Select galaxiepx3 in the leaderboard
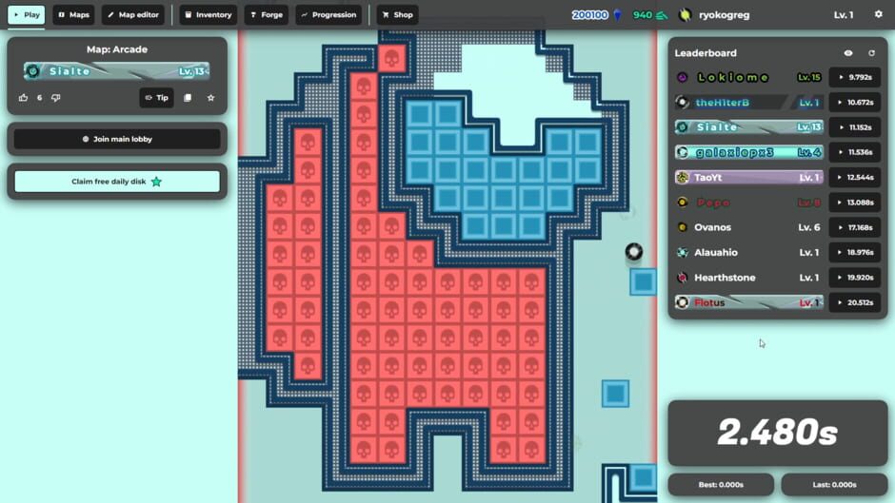This screenshot has width=895, height=503. click(748, 152)
